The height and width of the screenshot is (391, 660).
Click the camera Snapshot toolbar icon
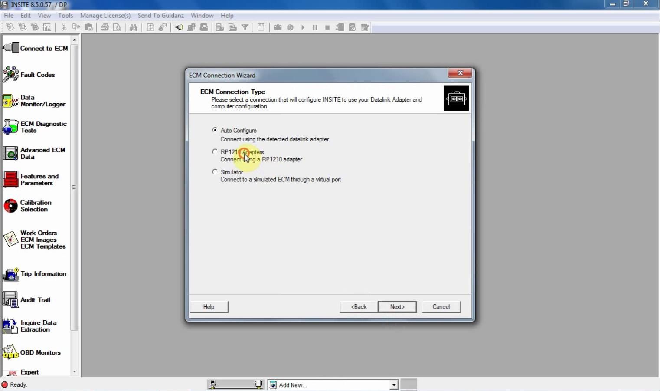coord(278,27)
